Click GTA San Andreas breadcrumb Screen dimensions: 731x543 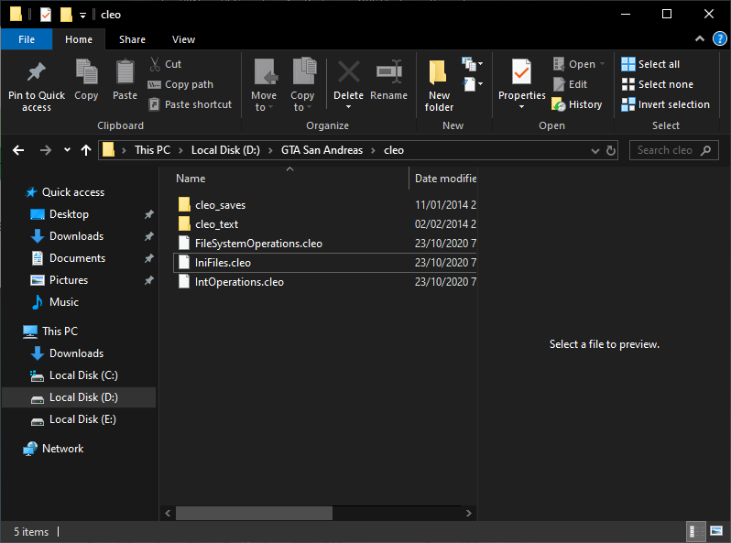[x=322, y=150]
